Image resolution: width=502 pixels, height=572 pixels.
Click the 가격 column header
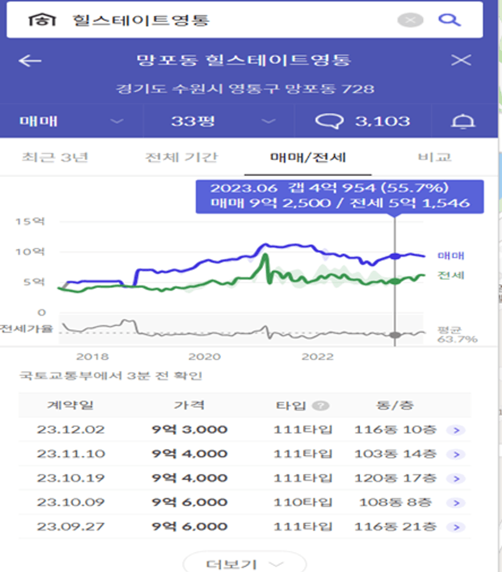click(189, 405)
